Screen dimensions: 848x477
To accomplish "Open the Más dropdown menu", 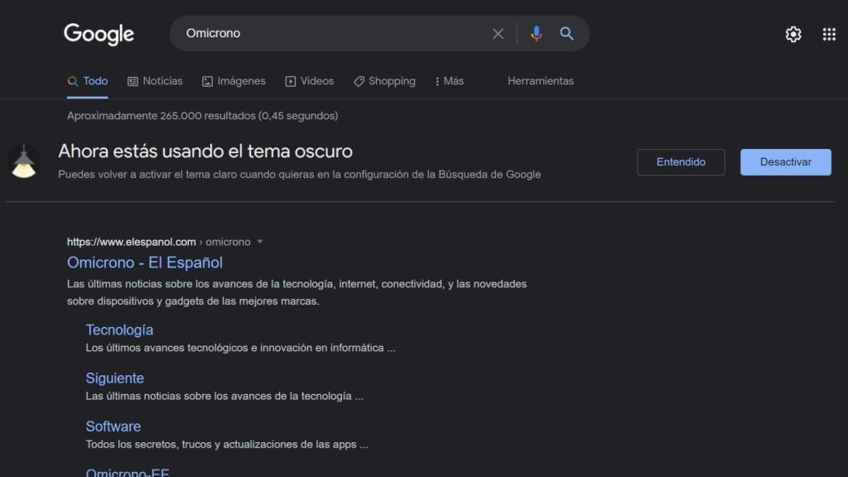I will click(x=448, y=81).
